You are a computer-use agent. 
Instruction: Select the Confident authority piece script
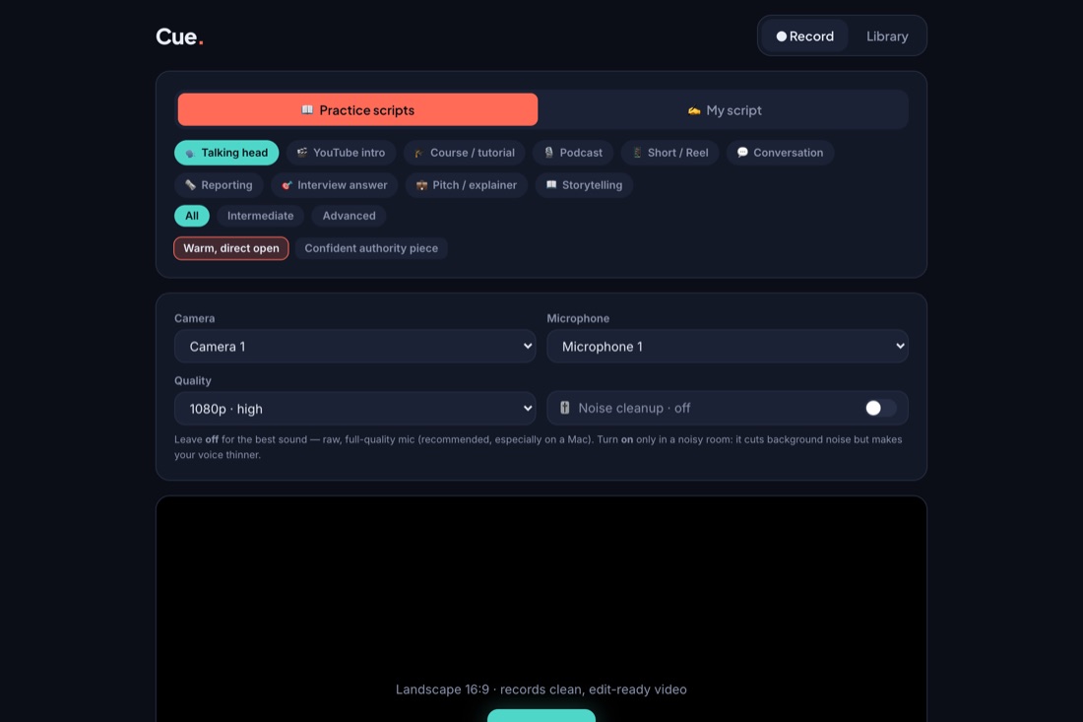click(371, 249)
